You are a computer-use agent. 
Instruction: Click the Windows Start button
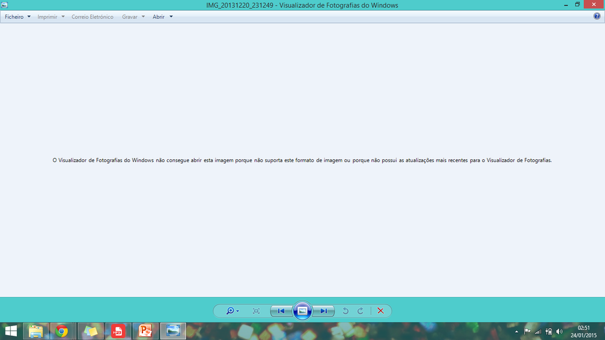pyautogui.click(x=11, y=331)
